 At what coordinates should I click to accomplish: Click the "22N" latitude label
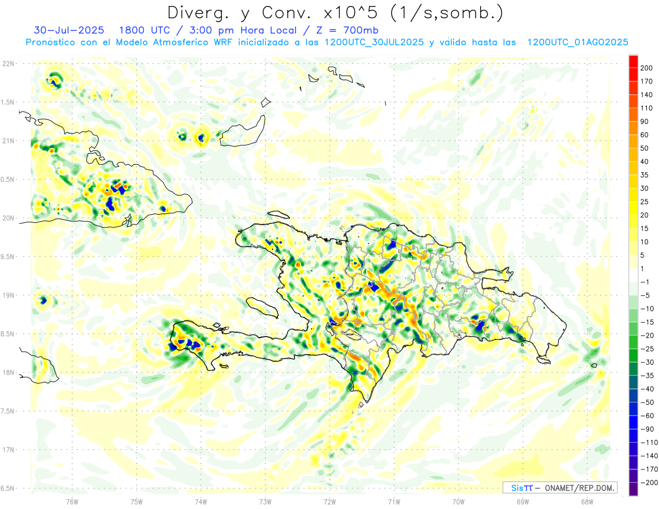coord(9,64)
